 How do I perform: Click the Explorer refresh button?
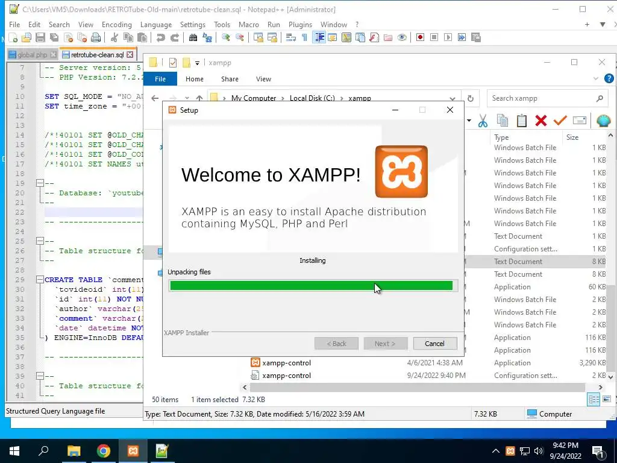tap(470, 98)
